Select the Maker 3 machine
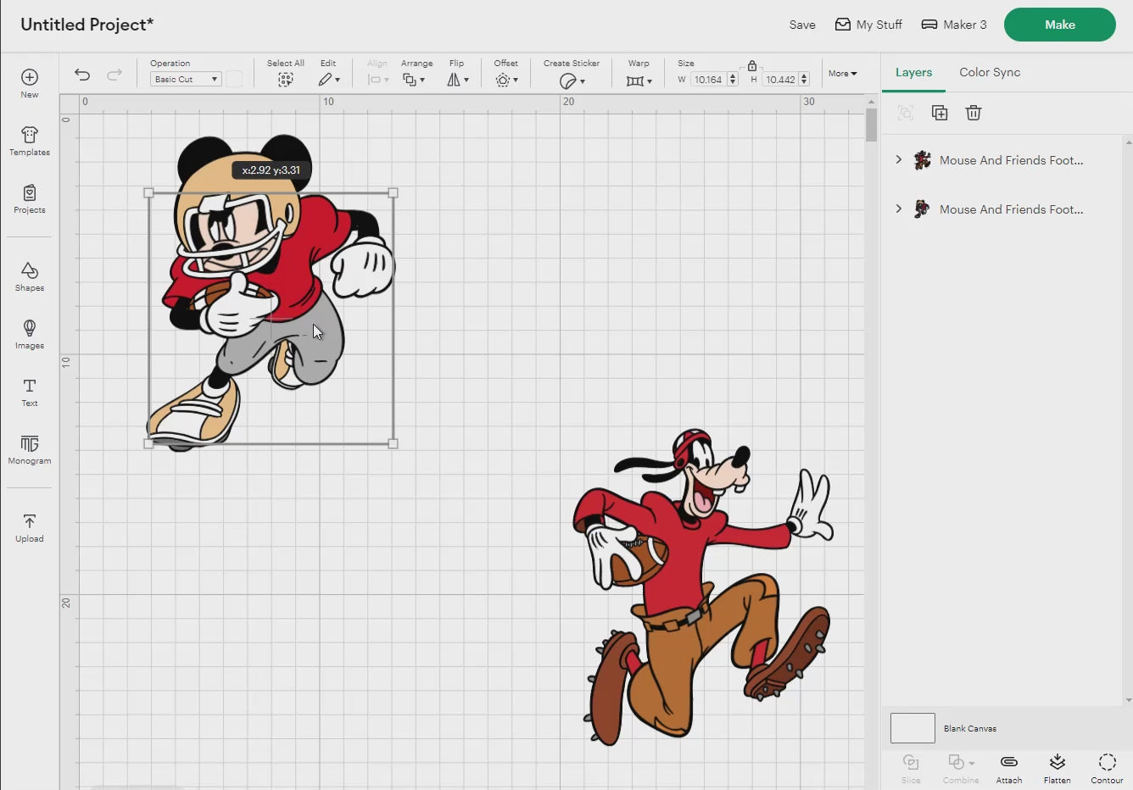Viewport: 1133px width, 790px height. (954, 25)
